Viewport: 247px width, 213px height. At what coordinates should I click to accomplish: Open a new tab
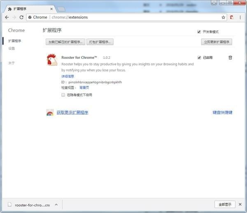(x=61, y=9)
